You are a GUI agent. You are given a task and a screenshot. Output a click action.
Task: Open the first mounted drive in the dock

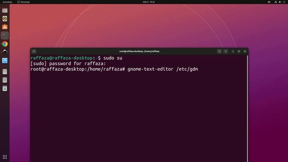(x=5, y=72)
